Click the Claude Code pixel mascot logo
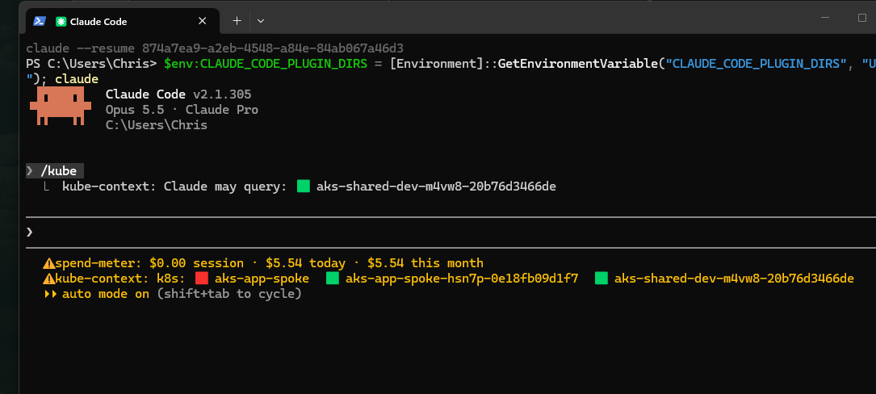The width and height of the screenshot is (876, 394). [61, 106]
